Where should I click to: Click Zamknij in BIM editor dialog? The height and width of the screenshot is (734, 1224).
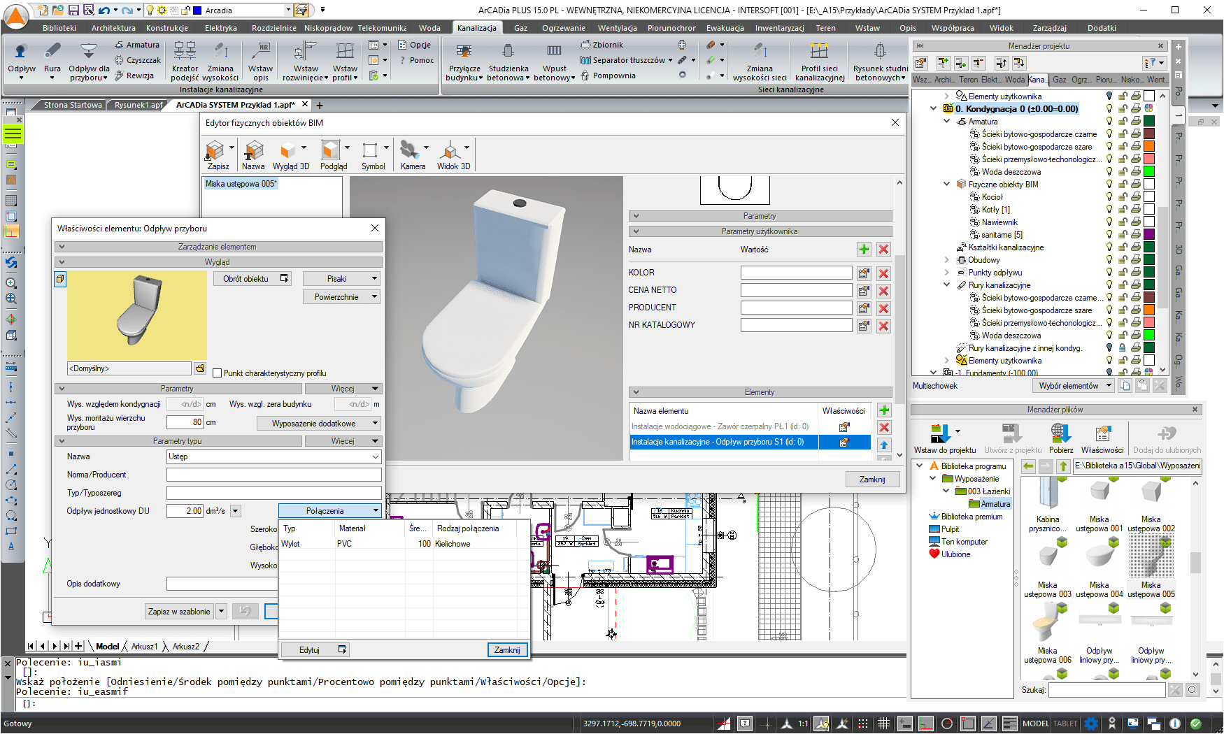[x=871, y=480]
